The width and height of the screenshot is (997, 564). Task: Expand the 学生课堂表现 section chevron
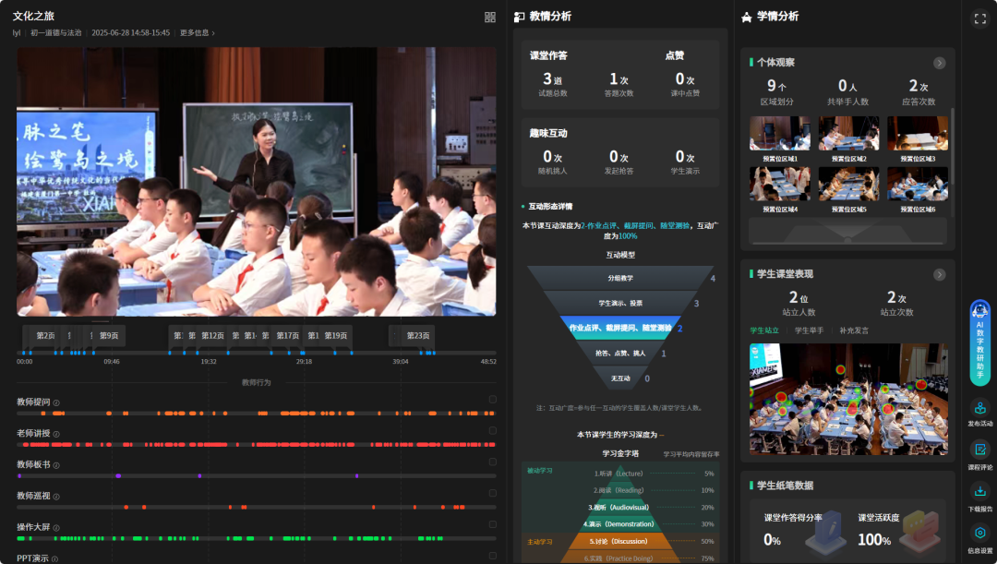pos(940,274)
